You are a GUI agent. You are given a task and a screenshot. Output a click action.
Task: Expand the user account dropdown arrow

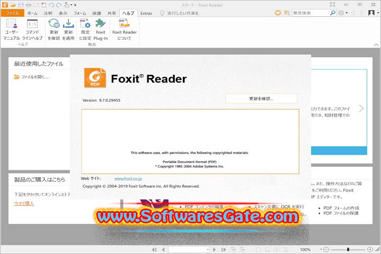coord(378,13)
